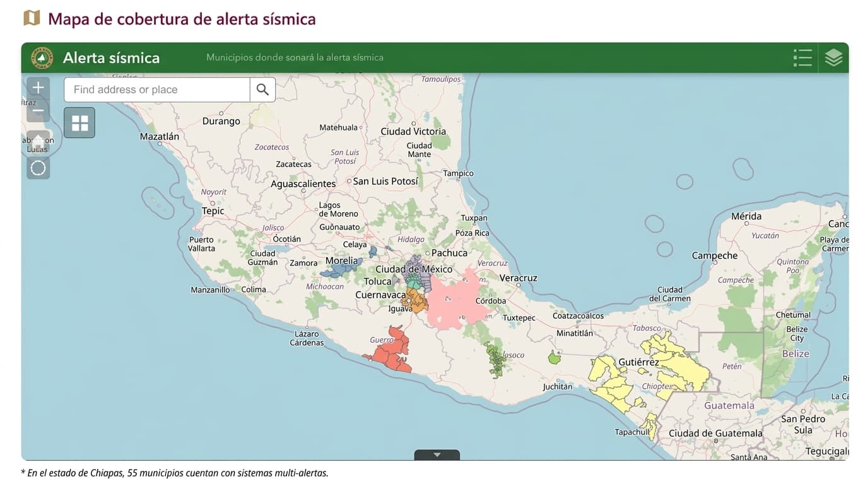
Task: Click the search magnifier button
Action: coord(262,89)
